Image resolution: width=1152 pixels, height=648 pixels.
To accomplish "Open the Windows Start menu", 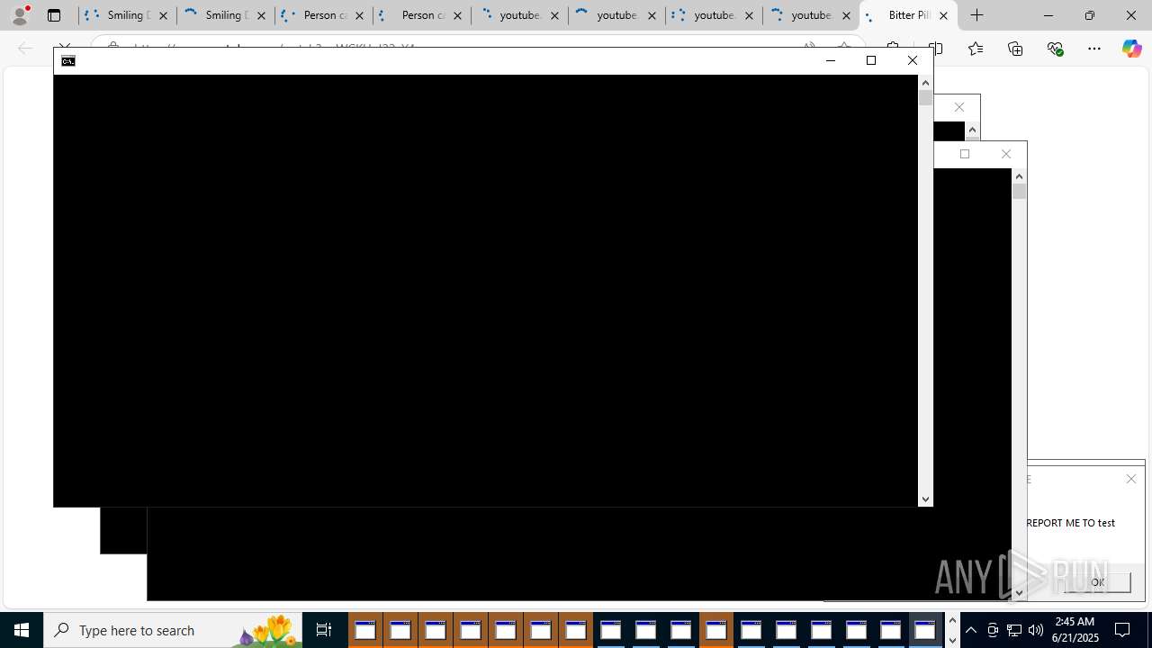I will [x=22, y=630].
